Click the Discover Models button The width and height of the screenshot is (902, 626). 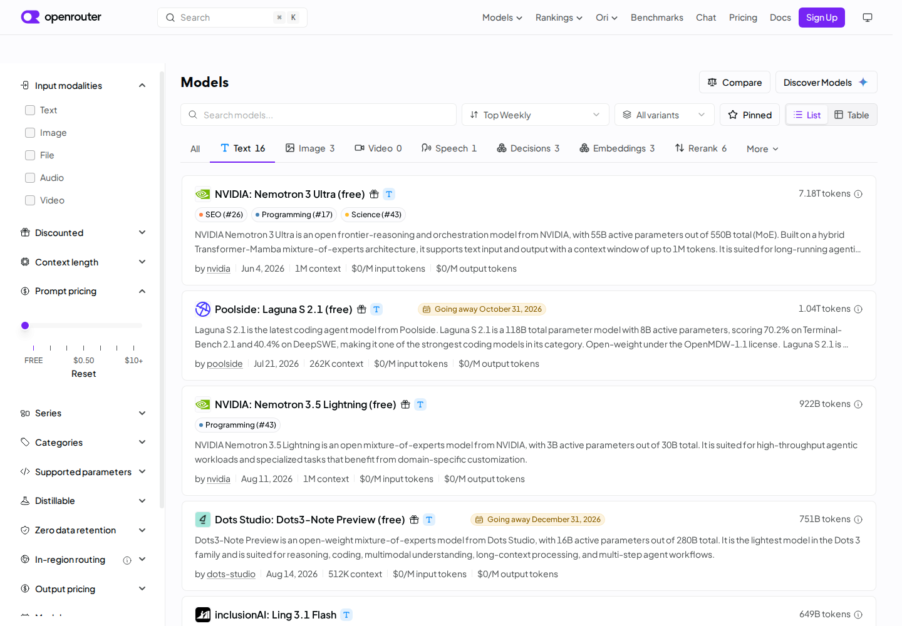click(x=826, y=82)
